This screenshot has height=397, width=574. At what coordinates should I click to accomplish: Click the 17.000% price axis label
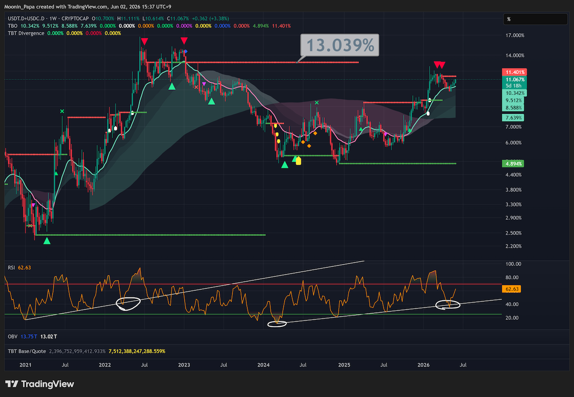point(515,35)
